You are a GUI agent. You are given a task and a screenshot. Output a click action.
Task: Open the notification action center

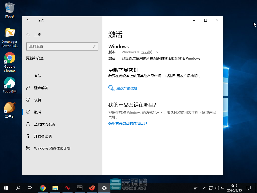point(248,188)
